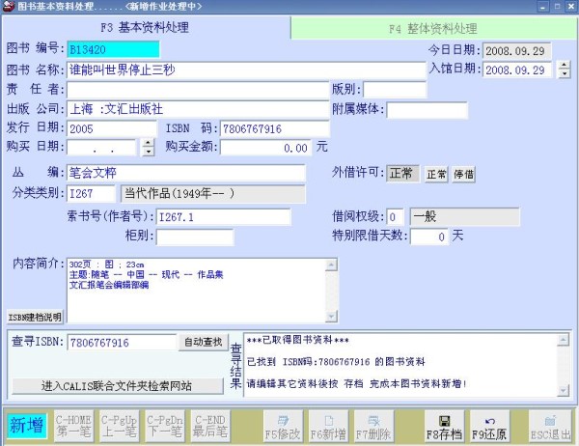The width and height of the screenshot is (579, 446).
Task: Go to first record with C-HOME 第一笔
Action: click(x=74, y=426)
